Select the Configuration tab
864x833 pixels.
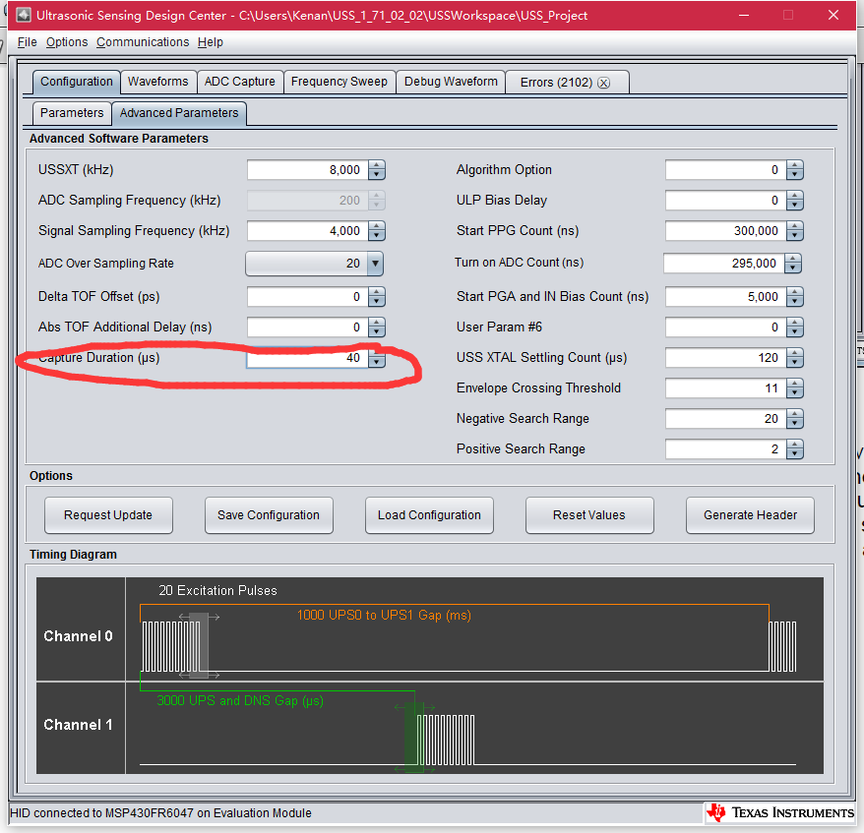tap(77, 82)
